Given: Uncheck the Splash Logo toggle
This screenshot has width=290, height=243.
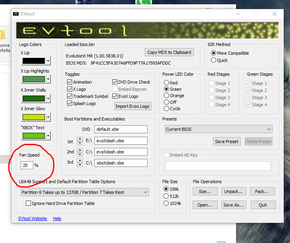Looking at the screenshot, I should click(69, 103).
